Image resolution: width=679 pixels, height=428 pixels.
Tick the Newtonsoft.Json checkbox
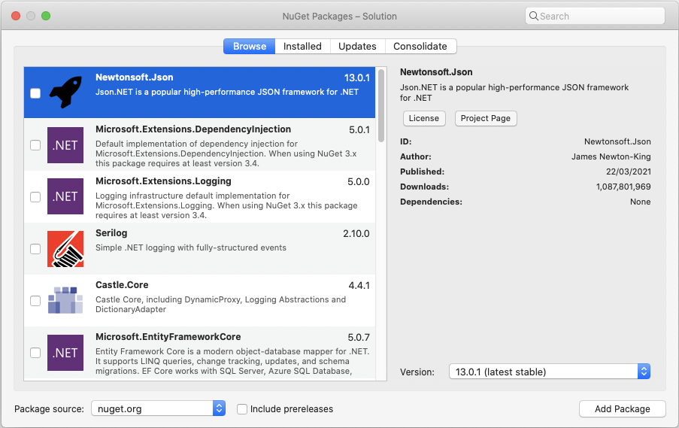35,93
